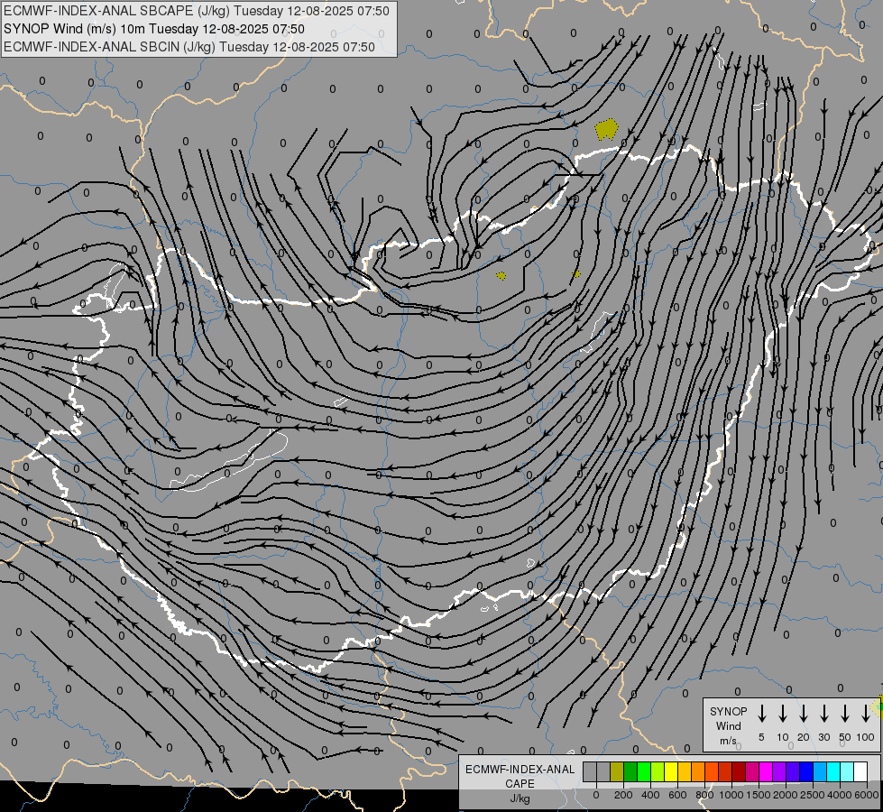Click the wind arrow labeled 10
The width and height of the screenshot is (883, 812).
point(783,714)
